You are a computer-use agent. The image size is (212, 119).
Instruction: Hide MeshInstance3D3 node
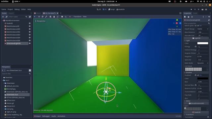click(29, 35)
